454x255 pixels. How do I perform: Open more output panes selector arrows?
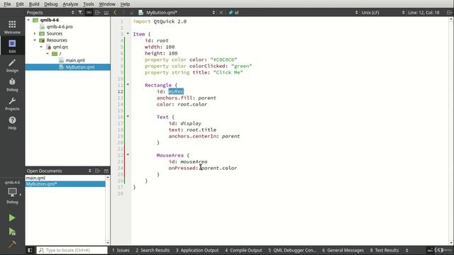[406, 250]
